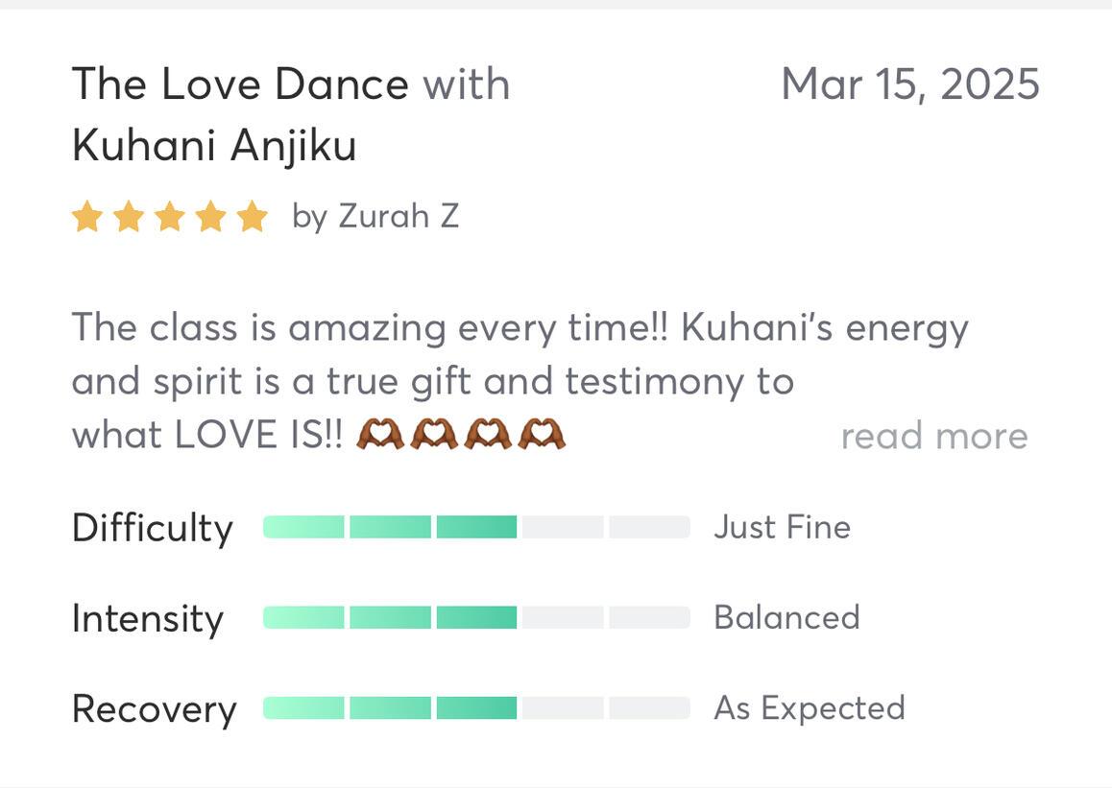This screenshot has width=1112, height=788.
Task: Click the last empty Difficulty bar segment
Action: (649, 527)
